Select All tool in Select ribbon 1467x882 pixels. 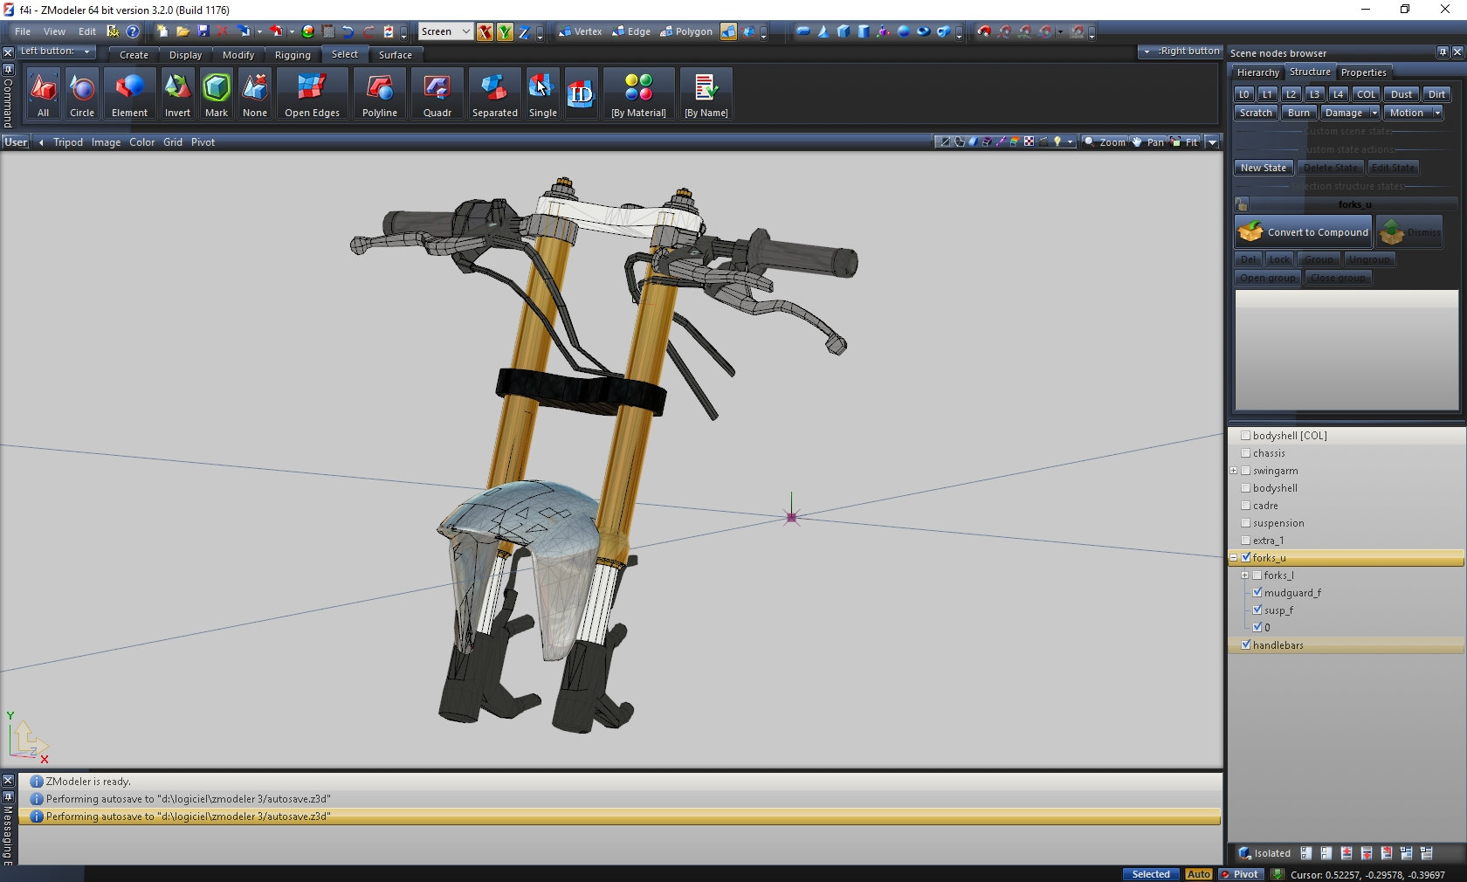[43, 94]
